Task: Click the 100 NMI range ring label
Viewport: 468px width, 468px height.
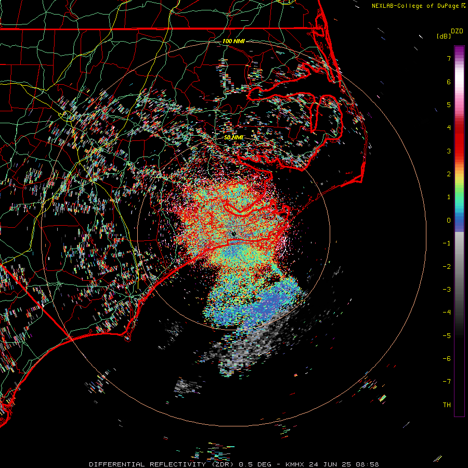Action: (x=233, y=41)
